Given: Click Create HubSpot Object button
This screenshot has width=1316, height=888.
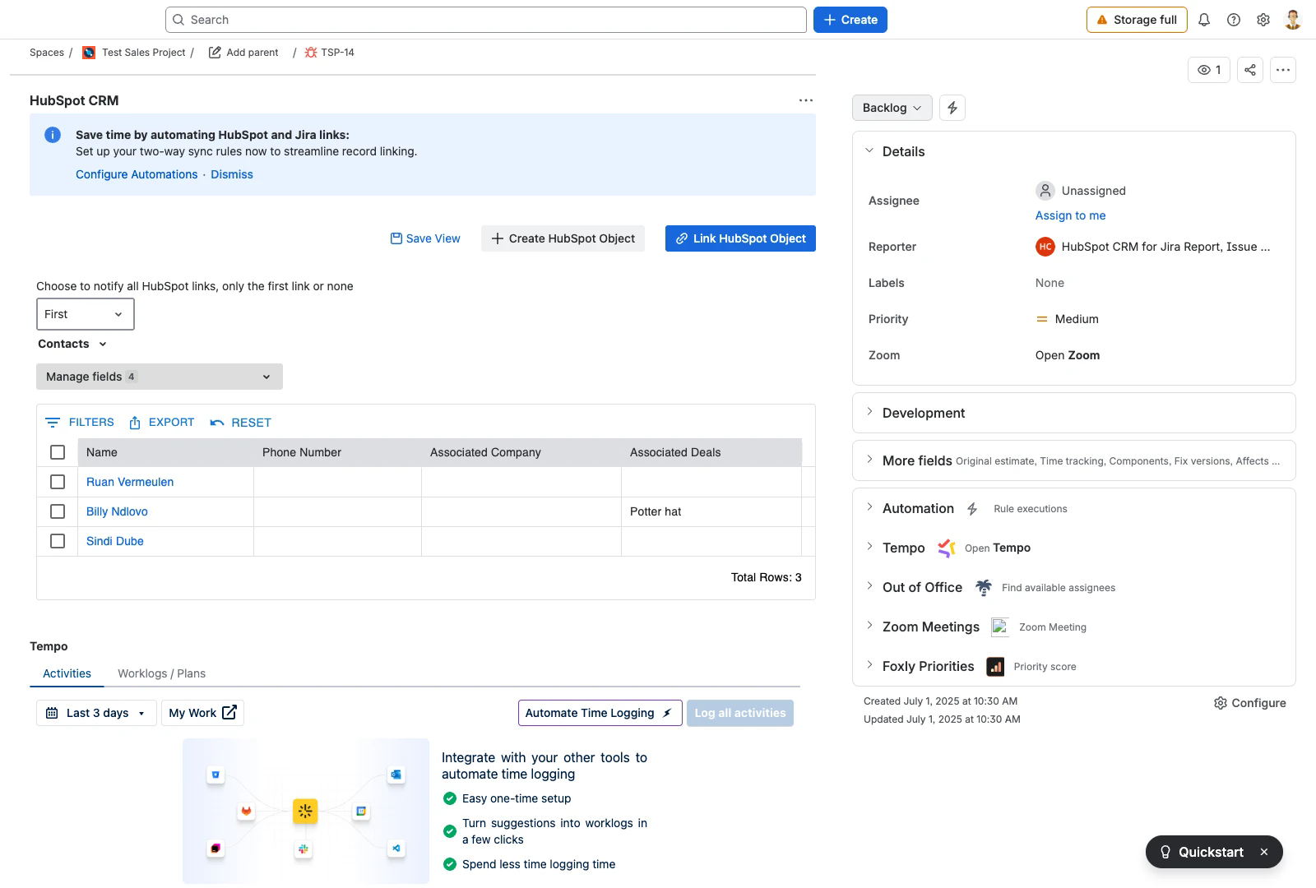Looking at the screenshot, I should 563,238.
